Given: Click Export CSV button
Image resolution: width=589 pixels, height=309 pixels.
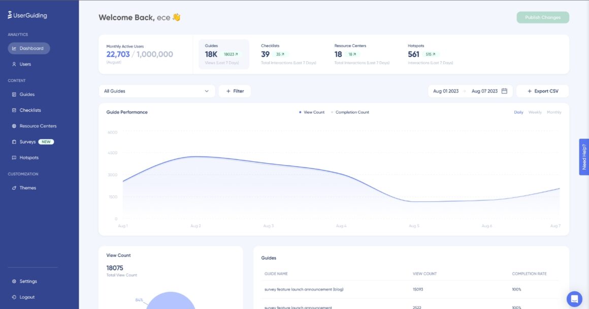Looking at the screenshot, I should point(542,91).
